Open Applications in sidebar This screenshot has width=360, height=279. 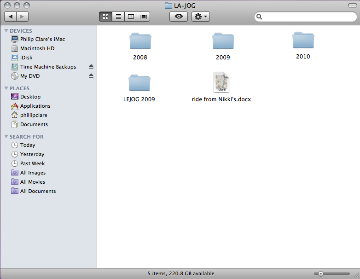click(x=49, y=106)
